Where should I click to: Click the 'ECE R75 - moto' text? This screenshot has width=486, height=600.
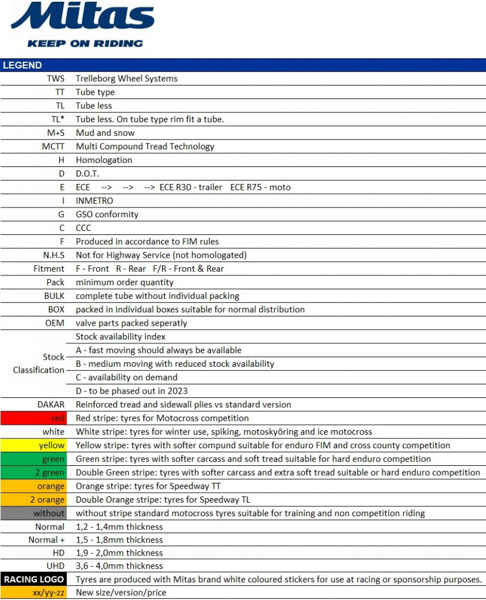tap(260, 187)
